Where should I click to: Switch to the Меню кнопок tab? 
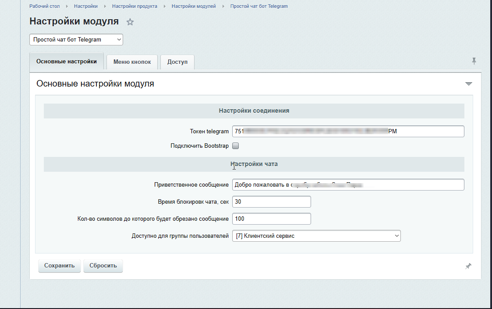[x=132, y=62]
